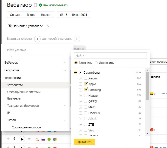Remove the люди condition tag

tap(83, 49)
